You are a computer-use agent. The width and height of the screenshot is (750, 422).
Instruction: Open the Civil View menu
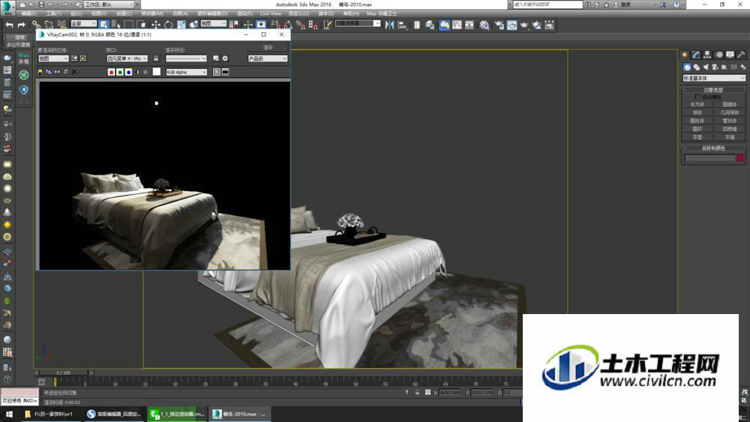point(271,13)
